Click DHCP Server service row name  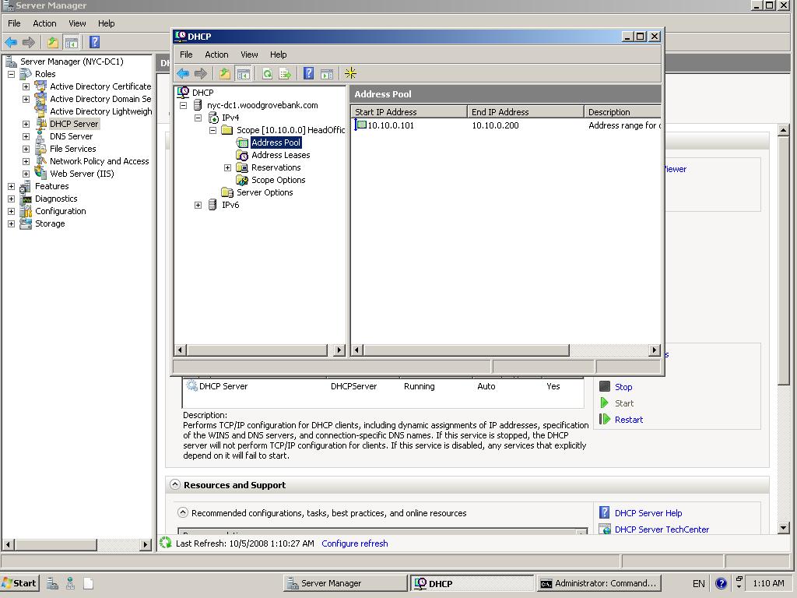click(223, 386)
